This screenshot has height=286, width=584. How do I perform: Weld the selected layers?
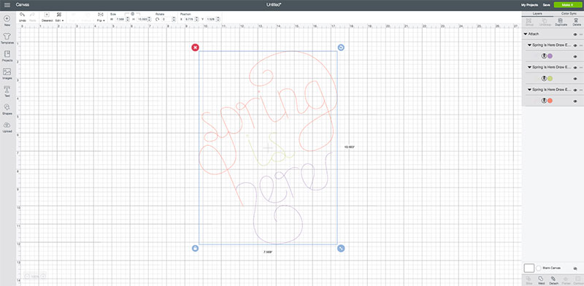(x=541, y=280)
